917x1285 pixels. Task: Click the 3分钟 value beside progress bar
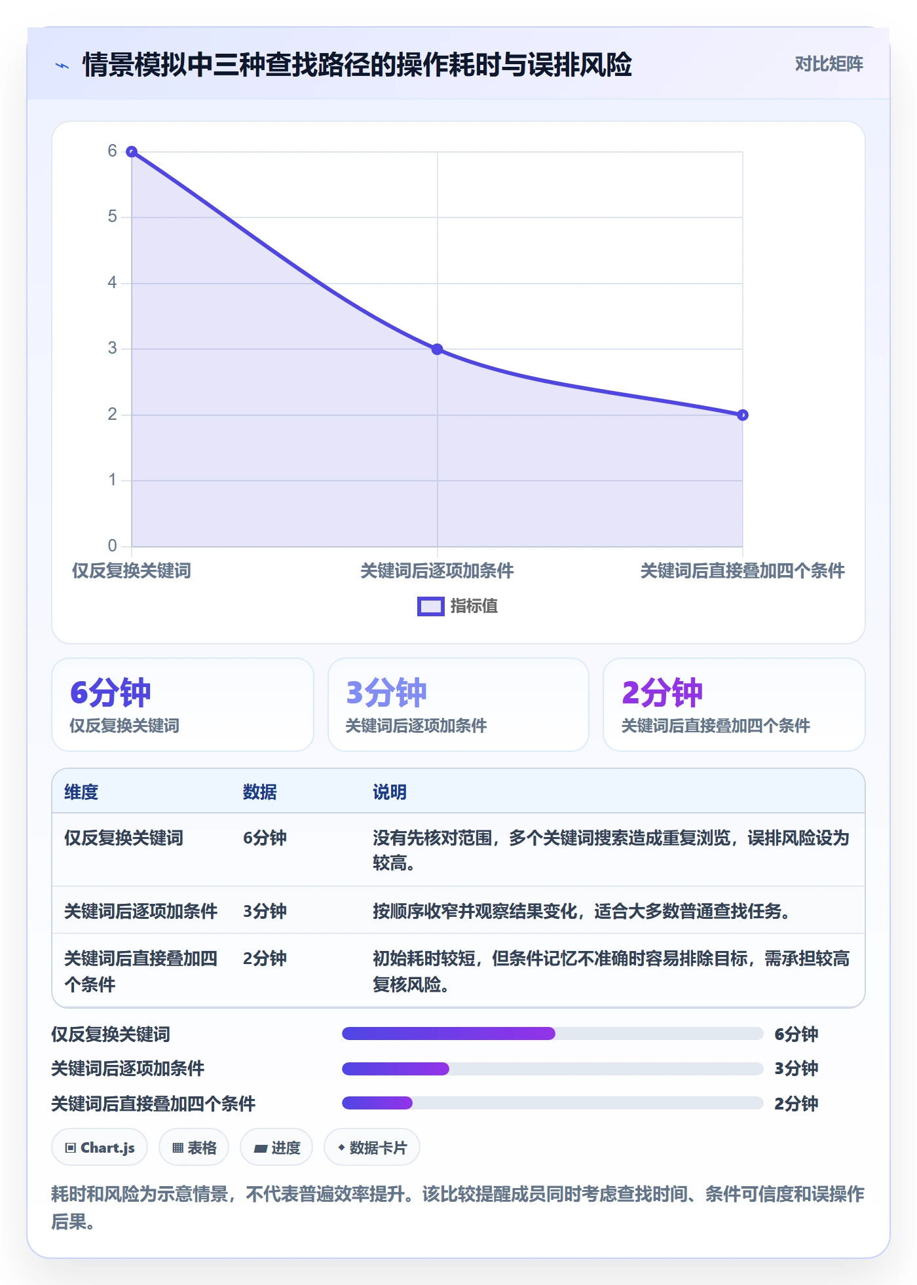click(x=796, y=1069)
